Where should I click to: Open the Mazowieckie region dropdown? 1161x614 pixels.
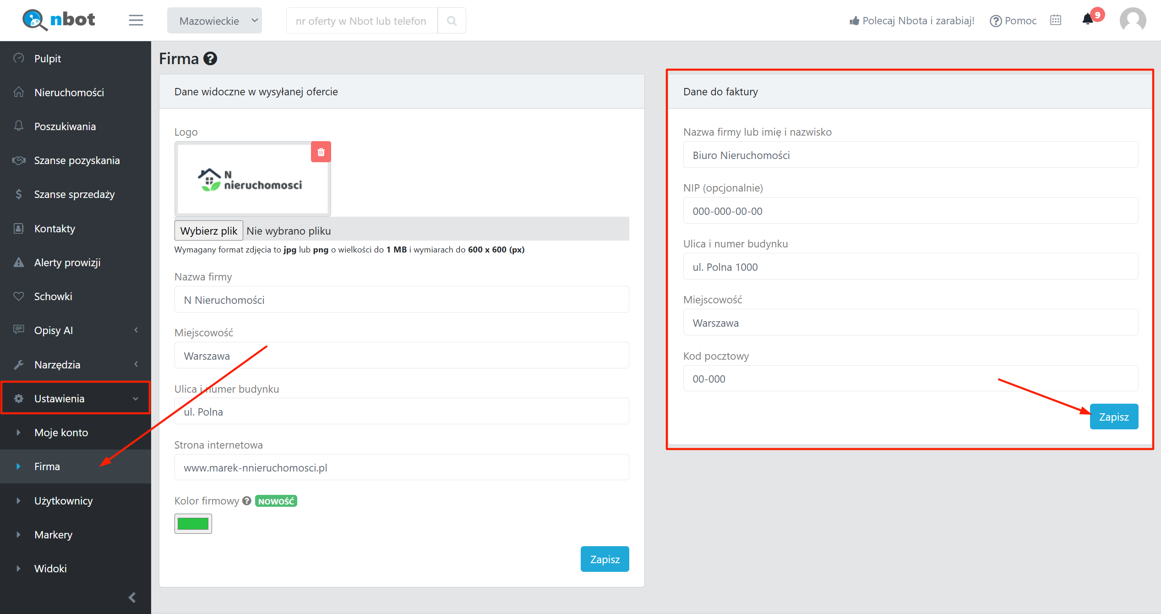tap(214, 21)
